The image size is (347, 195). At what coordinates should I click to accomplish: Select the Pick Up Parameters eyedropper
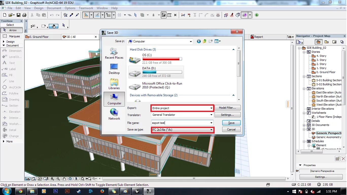(x=71, y=15)
